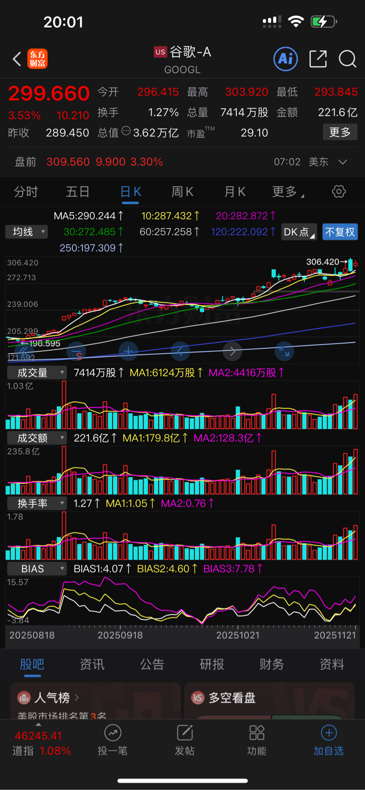Image resolution: width=365 pixels, height=790 pixels.
Task: Tap the 东方财富 app logo
Action: (38, 59)
